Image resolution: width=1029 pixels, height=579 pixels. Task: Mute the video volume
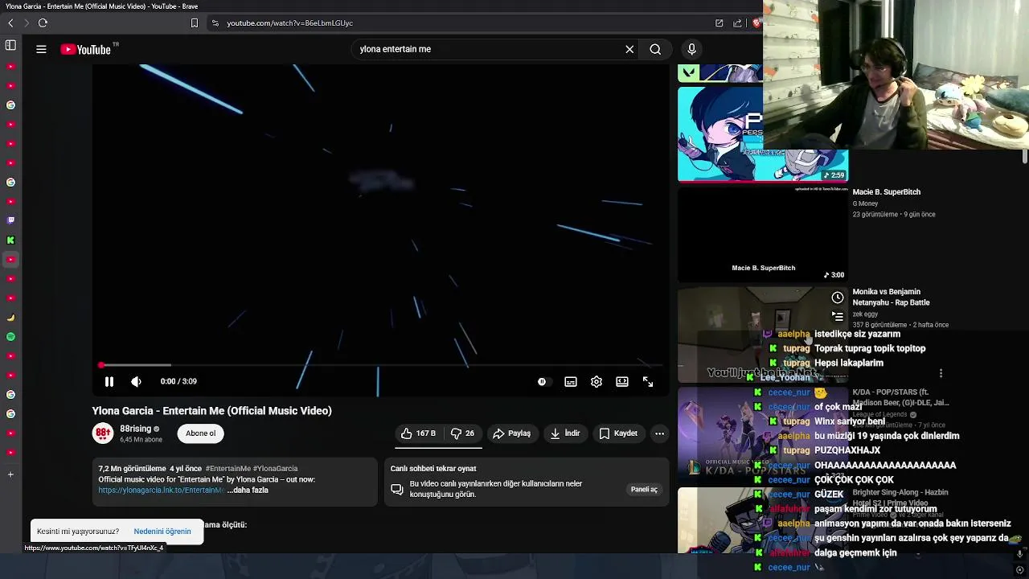click(x=136, y=382)
